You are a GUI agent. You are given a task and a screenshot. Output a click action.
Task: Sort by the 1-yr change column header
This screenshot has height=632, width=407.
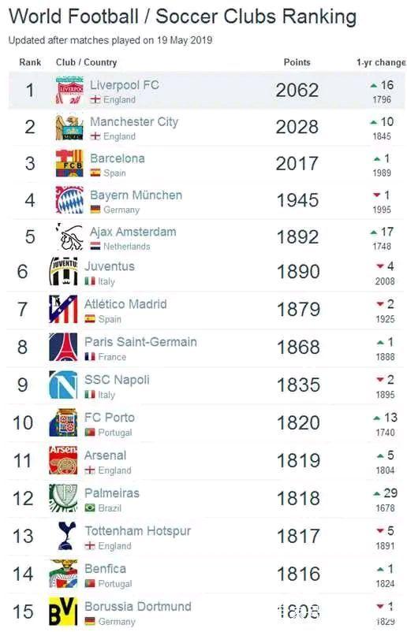pos(381,62)
